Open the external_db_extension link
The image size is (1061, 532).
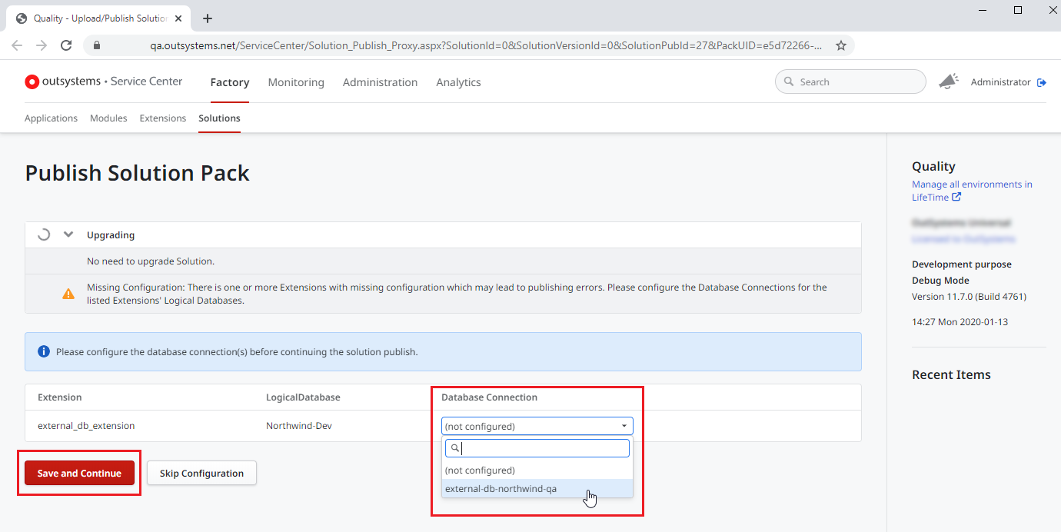[86, 425]
